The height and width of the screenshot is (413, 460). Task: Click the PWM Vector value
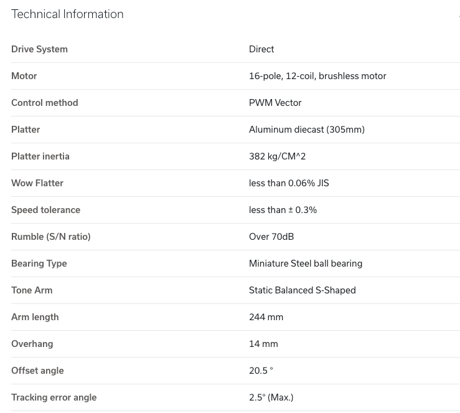pyautogui.click(x=275, y=103)
